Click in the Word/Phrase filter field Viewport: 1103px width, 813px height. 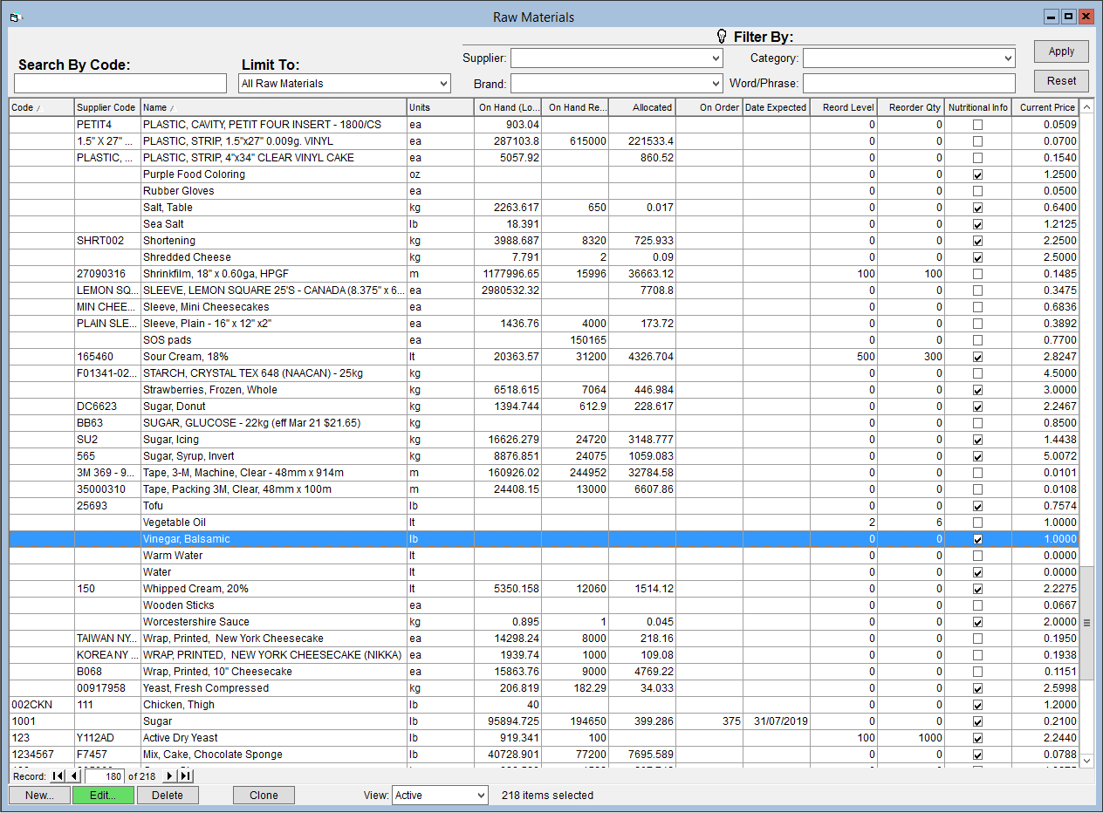(x=908, y=84)
